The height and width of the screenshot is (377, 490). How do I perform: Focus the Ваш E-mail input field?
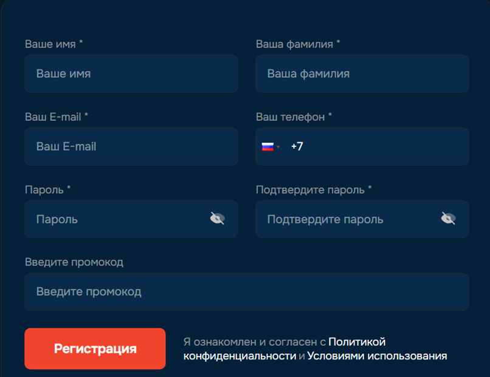pos(131,146)
